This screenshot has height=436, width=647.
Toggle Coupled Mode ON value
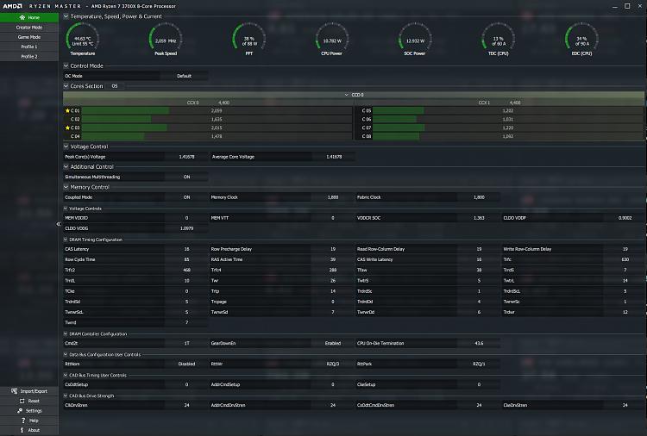186,197
